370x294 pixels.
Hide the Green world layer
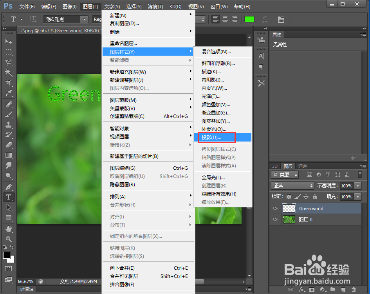click(275, 208)
